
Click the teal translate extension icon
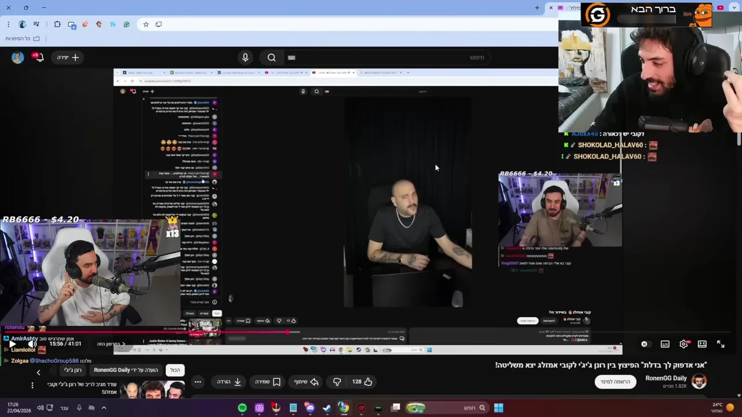(112, 24)
